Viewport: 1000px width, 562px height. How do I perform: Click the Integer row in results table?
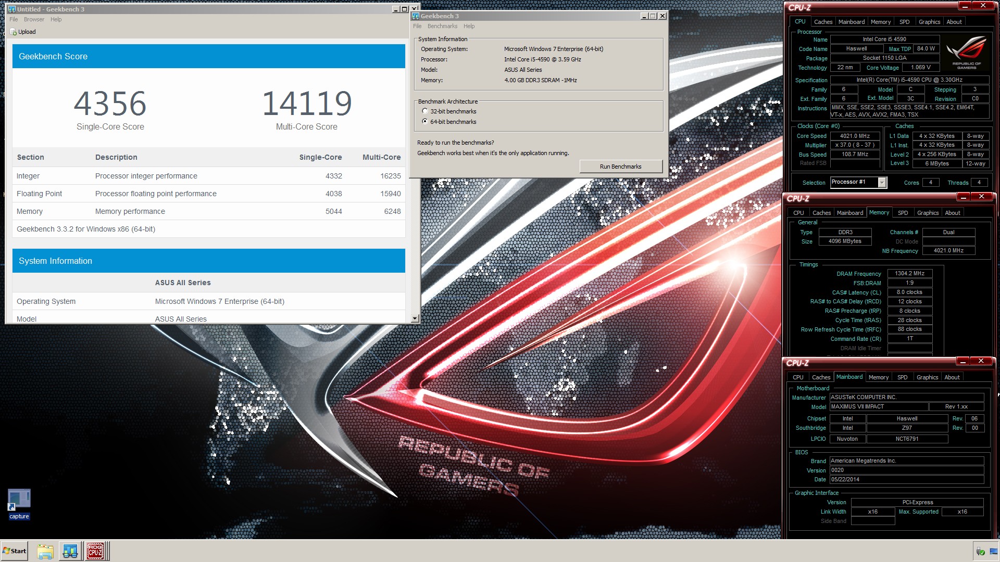208,176
